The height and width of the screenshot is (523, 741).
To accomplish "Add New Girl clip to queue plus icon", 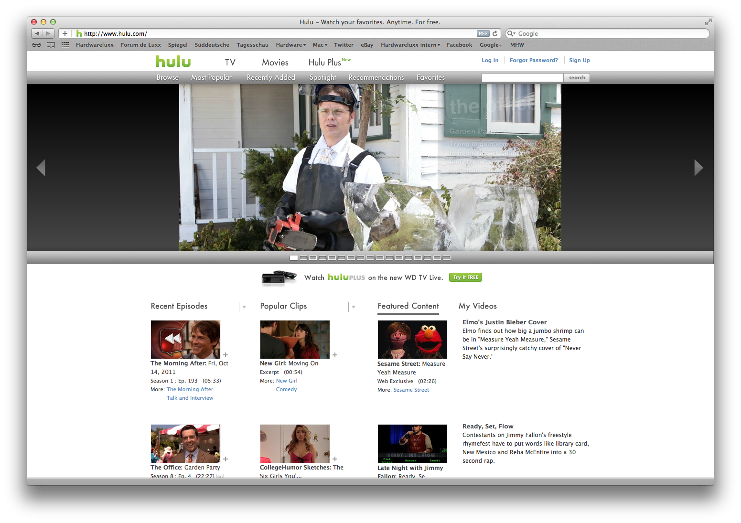I will [x=335, y=355].
